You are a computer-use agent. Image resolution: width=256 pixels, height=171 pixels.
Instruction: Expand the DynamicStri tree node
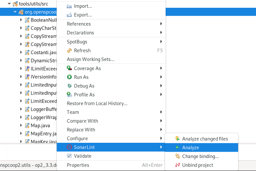[21, 60]
